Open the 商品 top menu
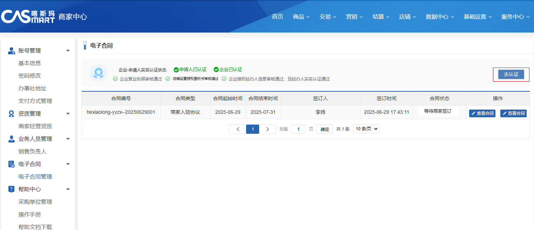This screenshot has height=230, width=534. 301,17
